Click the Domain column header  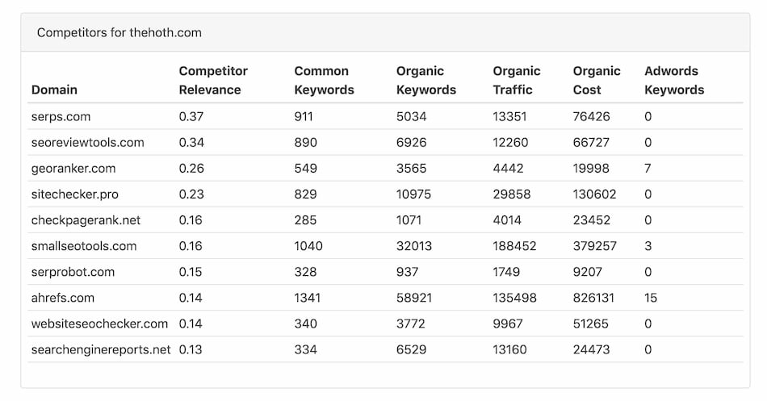pyautogui.click(x=54, y=90)
